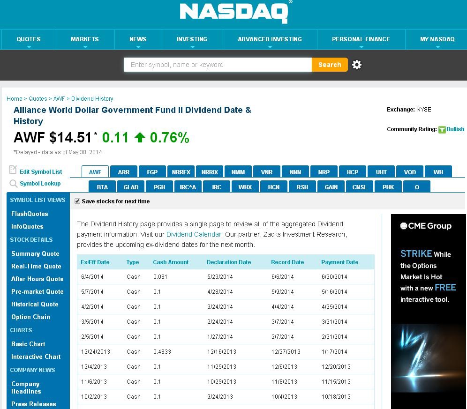
Task: Click the 0.4833 cash amount cell
Action: (x=162, y=352)
